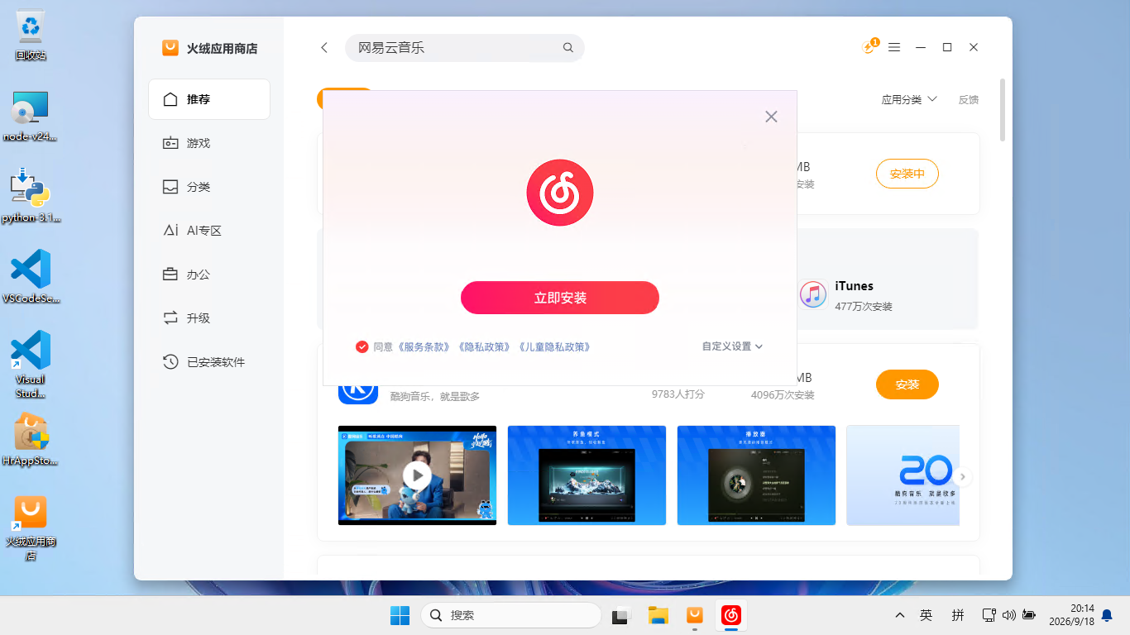Viewport: 1130px width, 635px height.
Task: Click the next arrow in the screenshot carousel
Action: 962,477
